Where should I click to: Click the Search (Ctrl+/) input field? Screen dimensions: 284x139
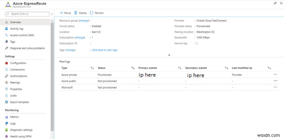27,14
